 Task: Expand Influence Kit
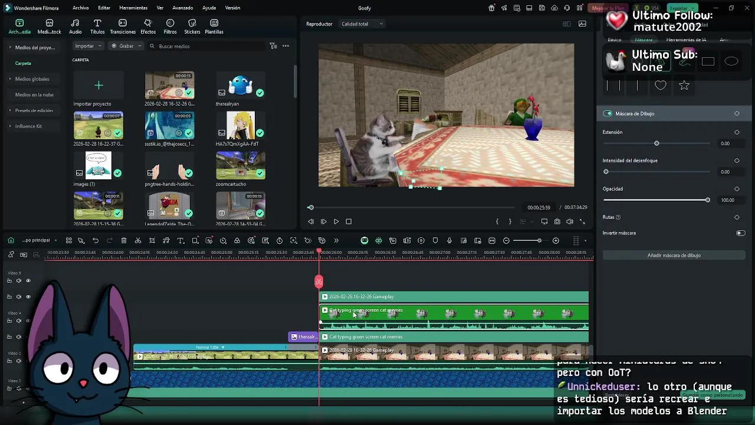tap(10, 126)
